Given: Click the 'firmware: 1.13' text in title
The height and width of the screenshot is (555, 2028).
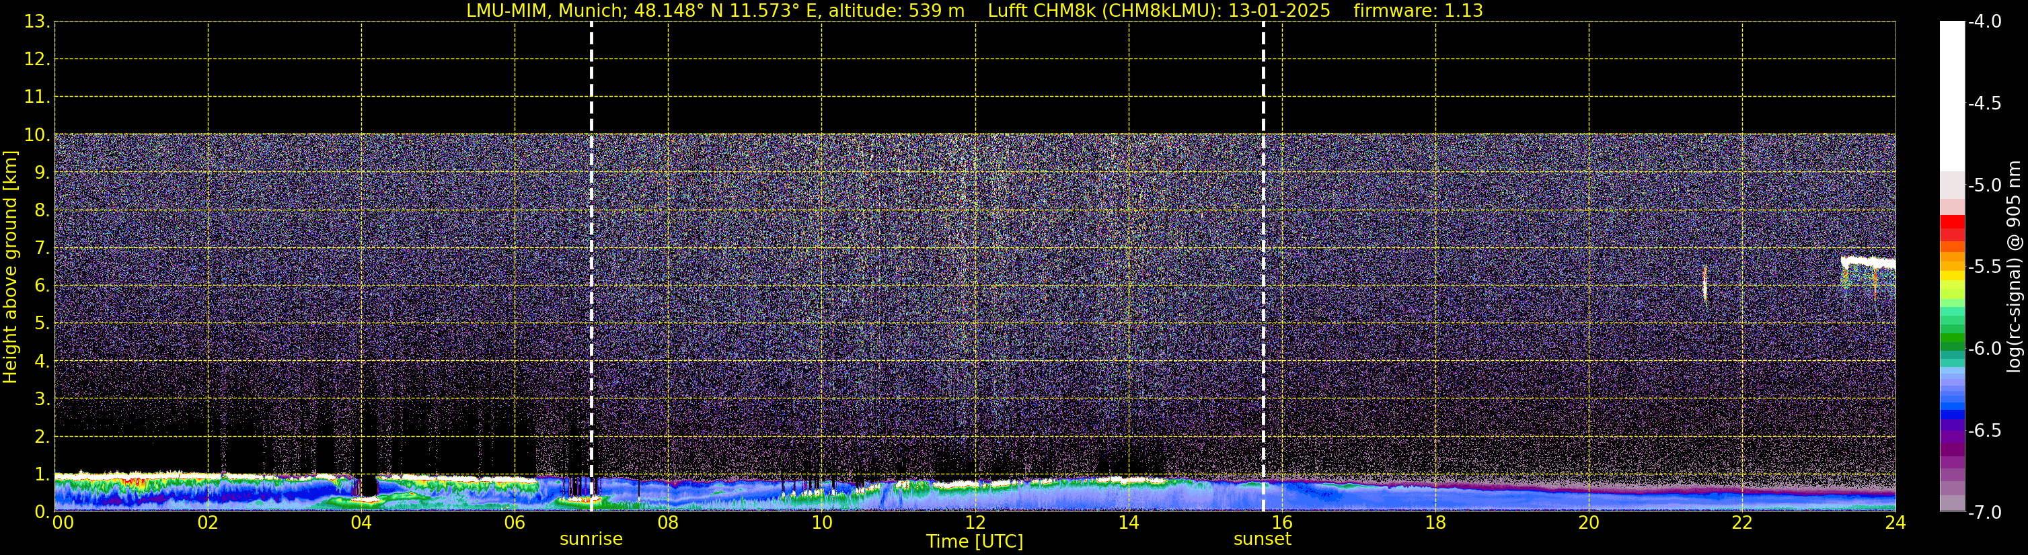Looking at the screenshot, I should [1418, 11].
